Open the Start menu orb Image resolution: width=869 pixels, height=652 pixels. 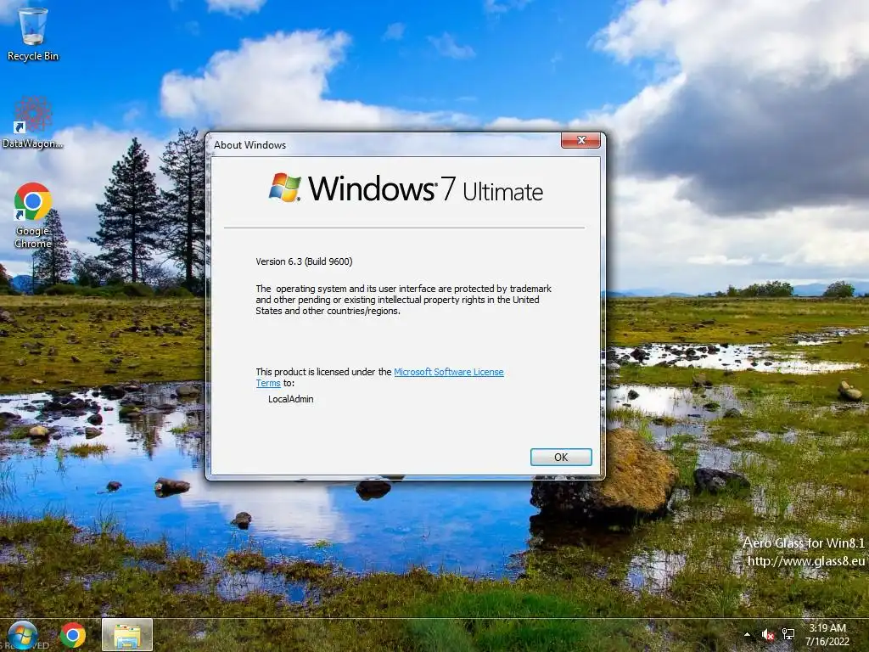click(x=22, y=635)
